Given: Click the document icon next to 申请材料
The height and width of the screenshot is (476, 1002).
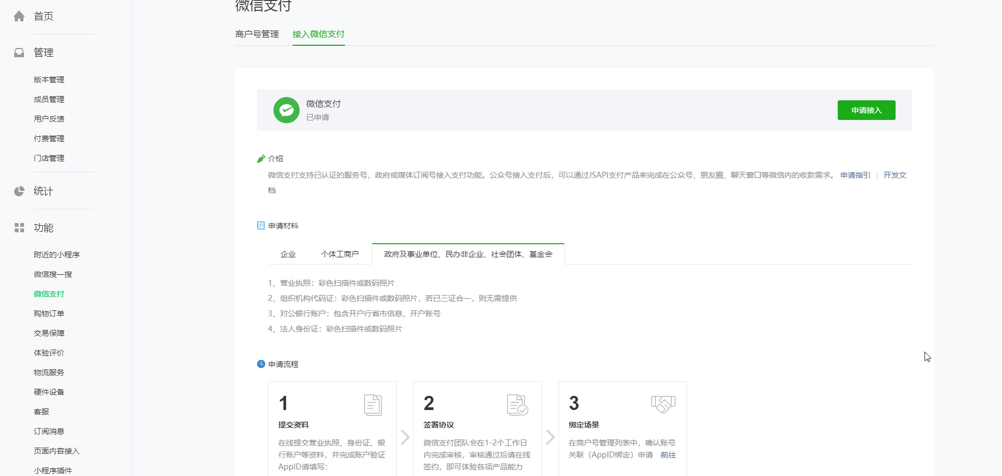Looking at the screenshot, I should (261, 226).
